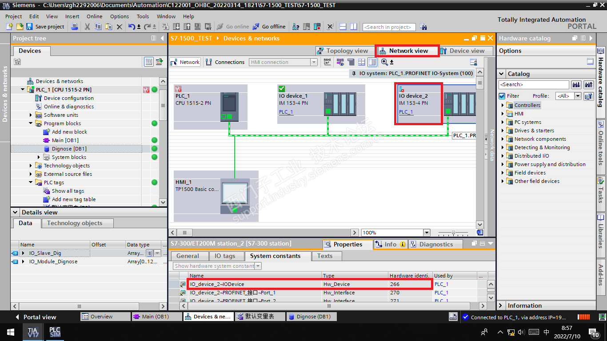Click the Download to device icon
This screenshot has width=607, height=341.
(x=176, y=27)
